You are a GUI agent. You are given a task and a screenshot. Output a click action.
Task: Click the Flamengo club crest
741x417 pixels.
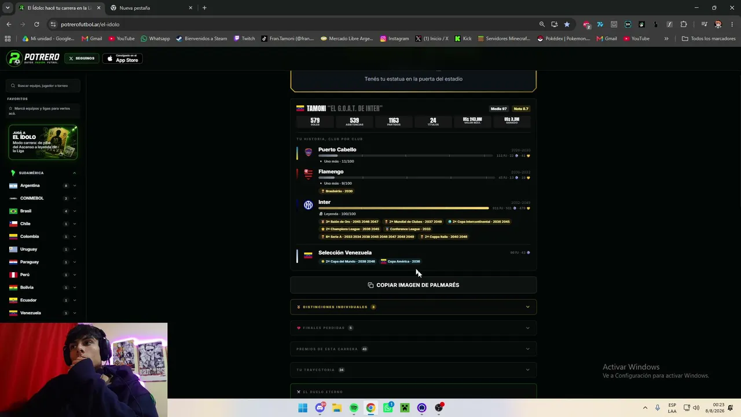pyautogui.click(x=309, y=174)
